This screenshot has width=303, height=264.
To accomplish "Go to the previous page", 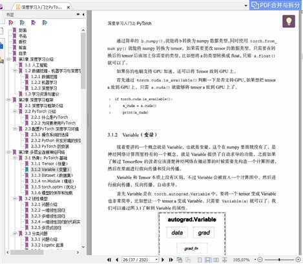I will click(117, 259).
